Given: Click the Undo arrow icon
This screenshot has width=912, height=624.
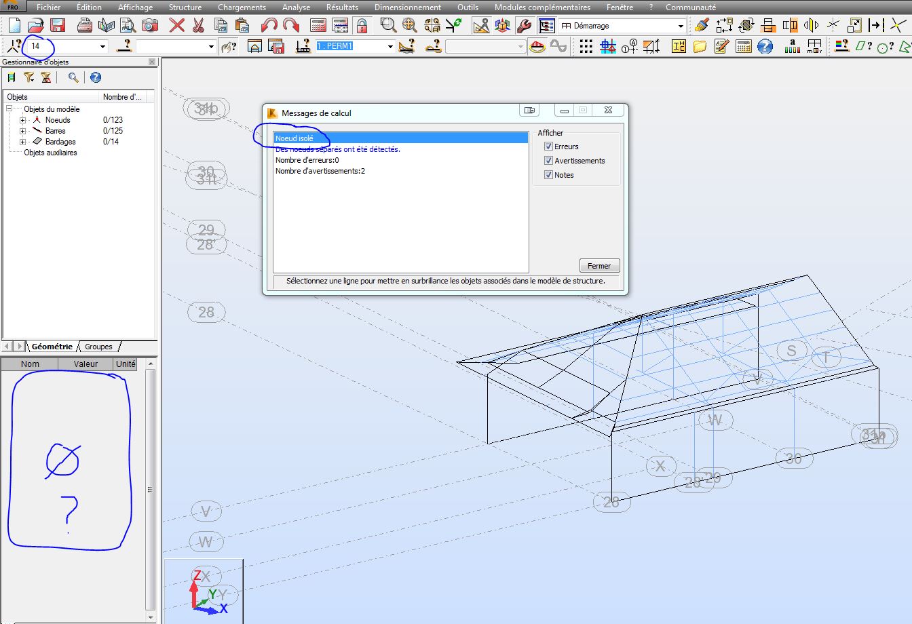Looking at the screenshot, I should [x=269, y=26].
